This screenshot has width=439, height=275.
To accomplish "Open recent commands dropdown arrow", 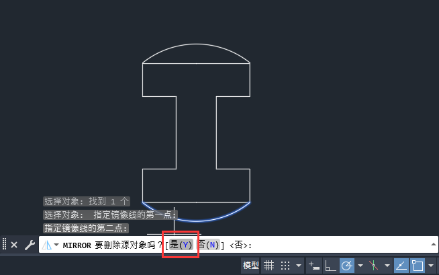I will click(56, 245).
